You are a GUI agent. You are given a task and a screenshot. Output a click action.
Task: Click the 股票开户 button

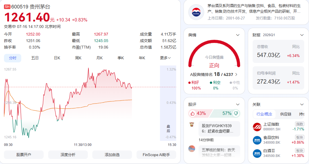click(x=24, y=155)
